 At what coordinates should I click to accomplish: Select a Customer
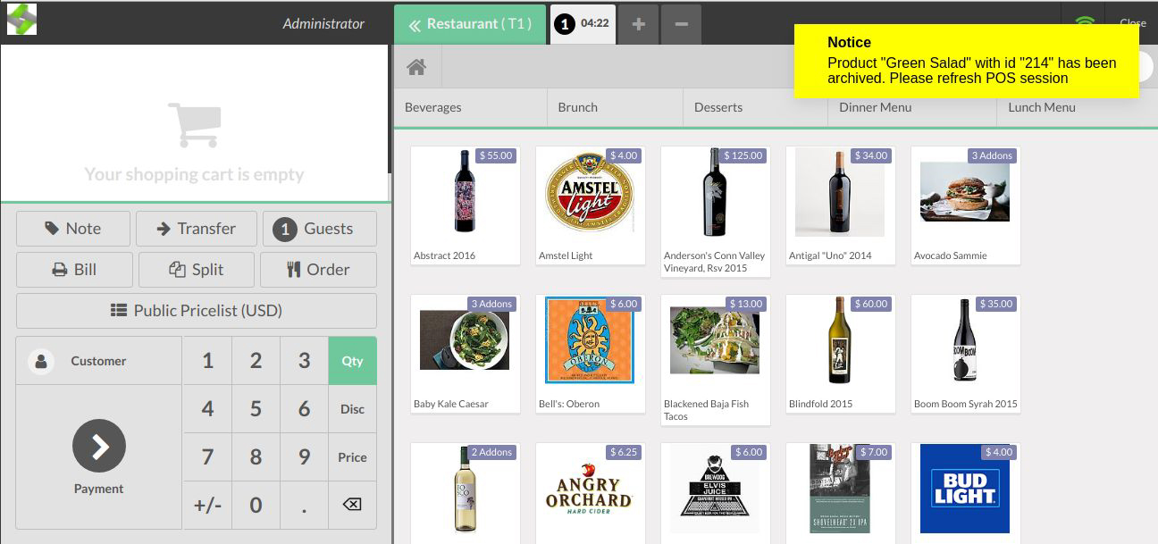98,361
